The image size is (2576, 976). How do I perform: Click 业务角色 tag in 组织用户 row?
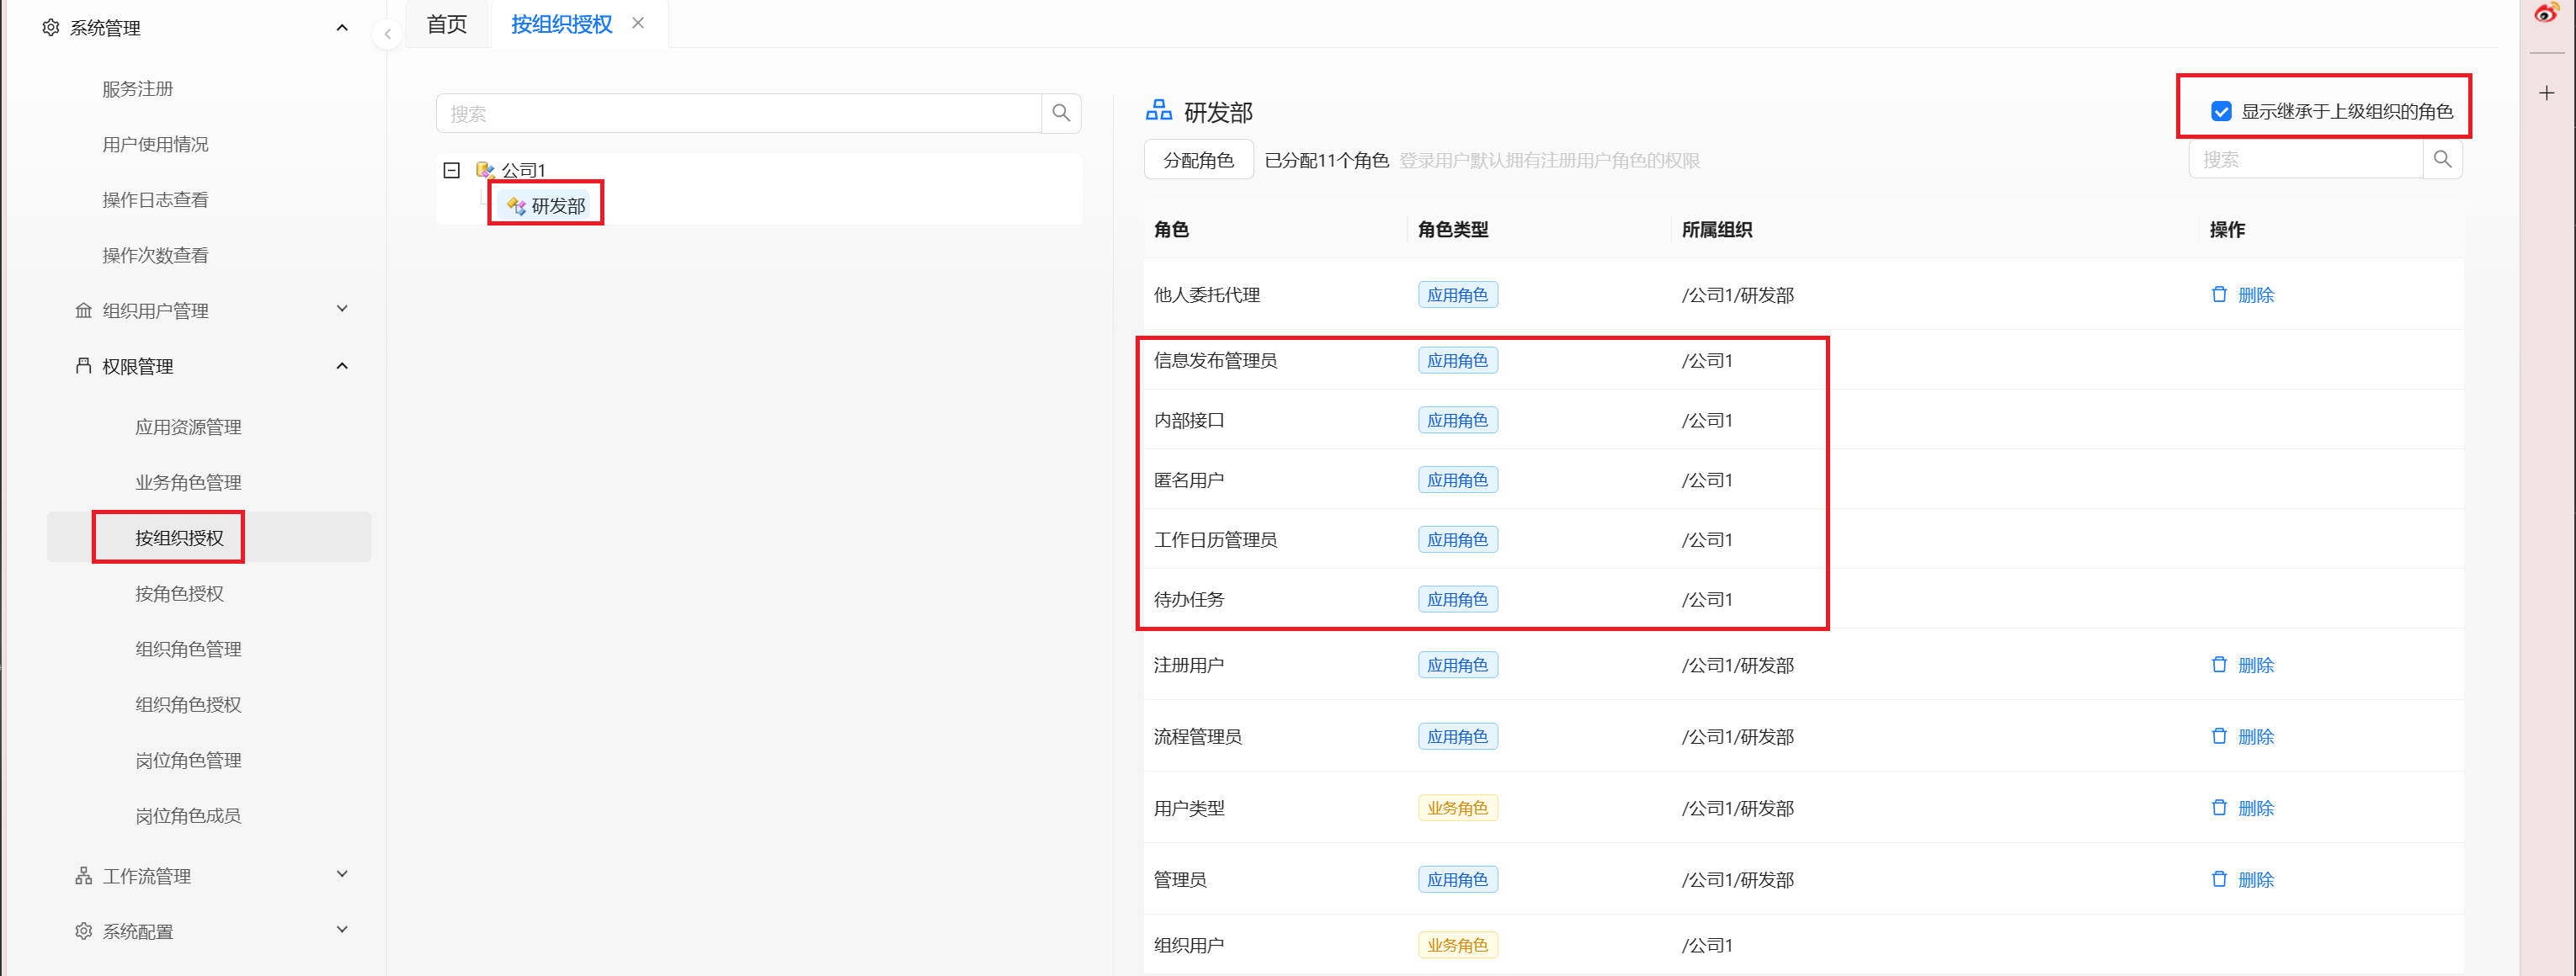click(1457, 945)
